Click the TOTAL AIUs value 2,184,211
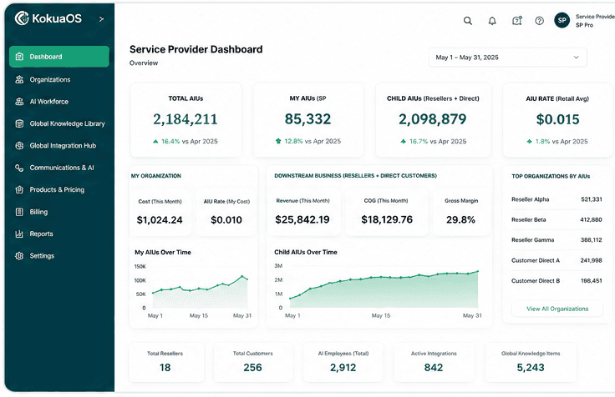The height and width of the screenshot is (397, 615). (186, 119)
